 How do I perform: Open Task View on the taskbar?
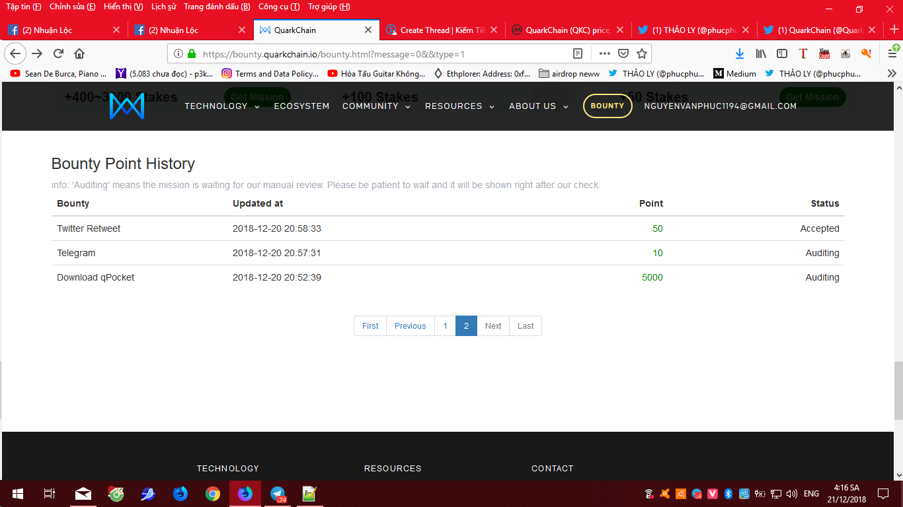49,493
